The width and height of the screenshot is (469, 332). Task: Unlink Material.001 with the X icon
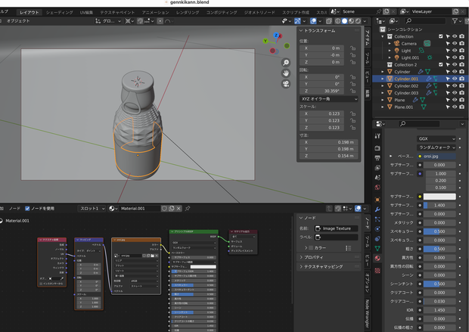[179, 209]
